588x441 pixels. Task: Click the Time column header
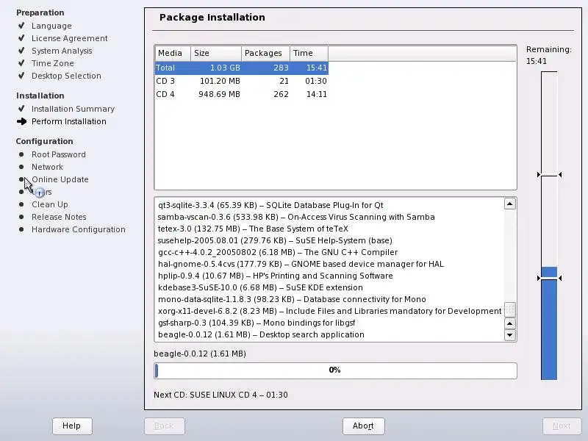[309, 53]
